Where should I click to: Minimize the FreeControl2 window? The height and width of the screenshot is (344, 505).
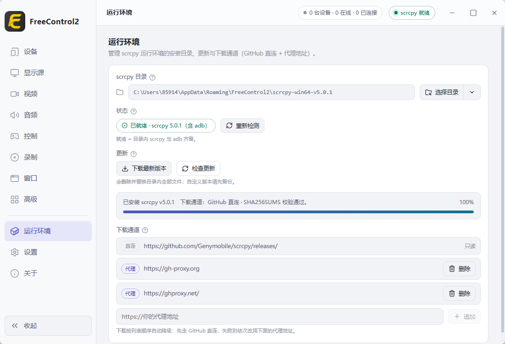(452, 13)
